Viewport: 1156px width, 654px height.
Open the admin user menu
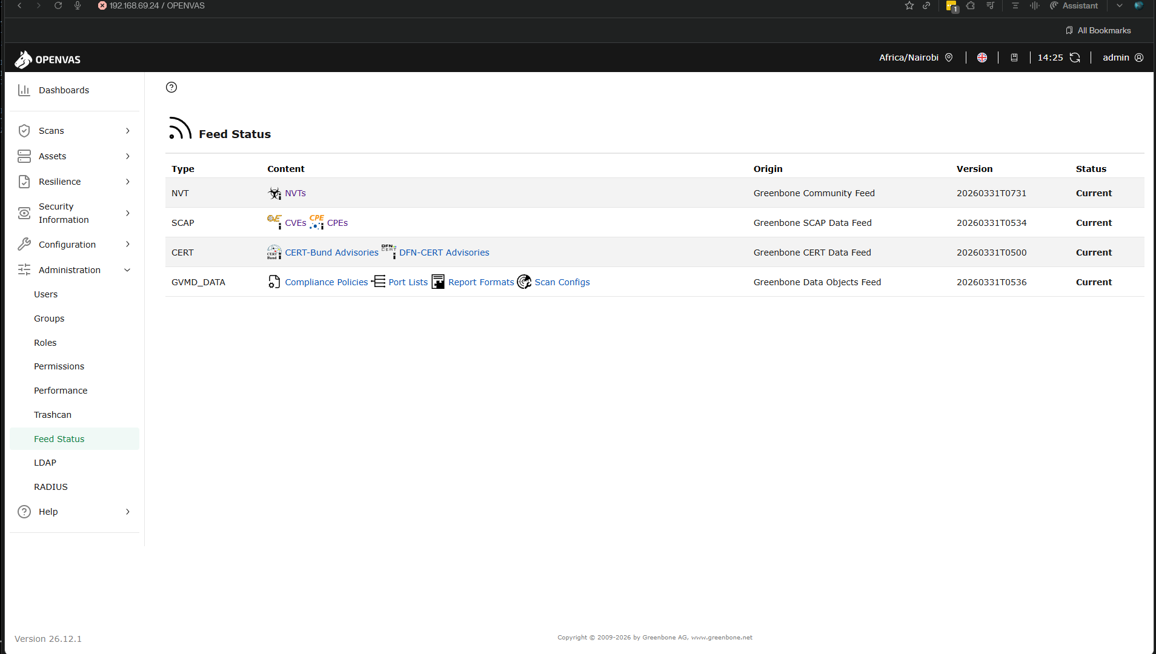tap(1123, 58)
